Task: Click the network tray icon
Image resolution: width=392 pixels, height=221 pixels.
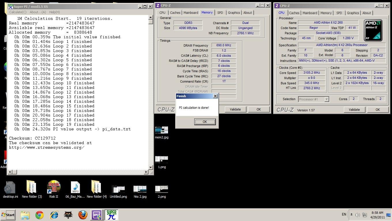Action: pyautogui.click(x=365, y=215)
